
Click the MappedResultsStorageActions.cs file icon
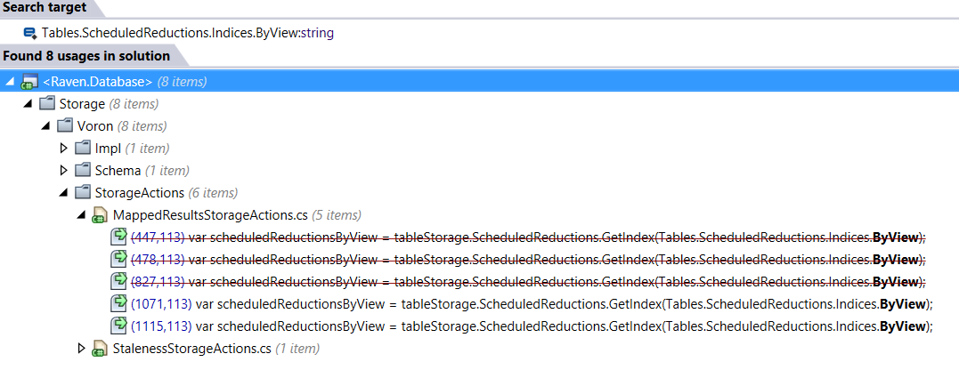(100, 215)
